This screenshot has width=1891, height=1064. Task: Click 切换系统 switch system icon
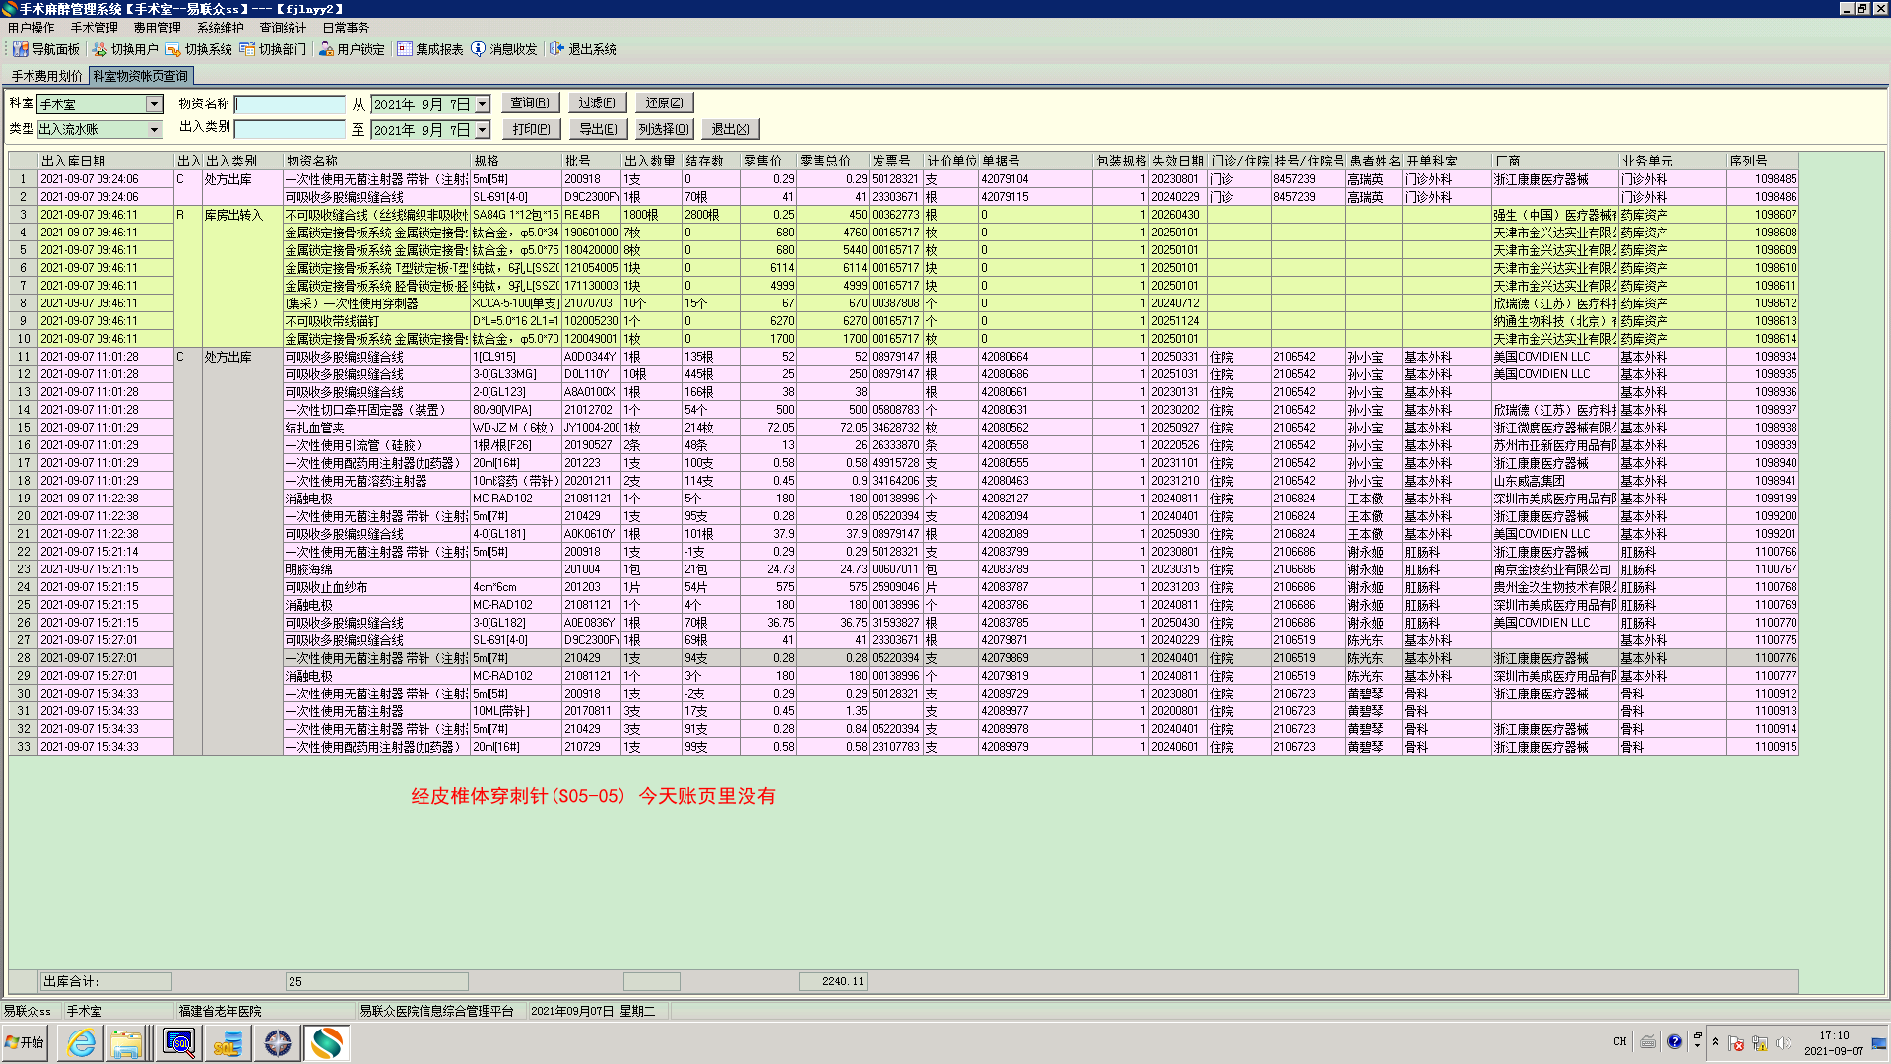pyautogui.click(x=199, y=49)
